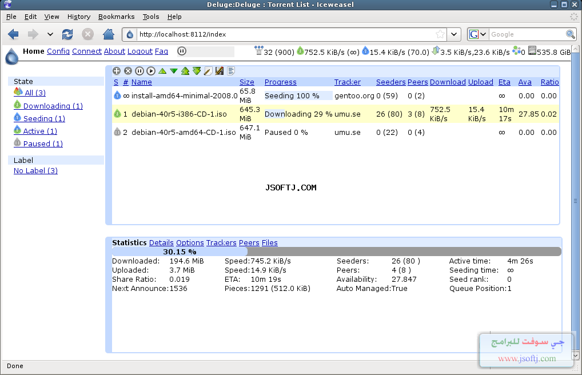Image resolution: width=582 pixels, height=375 pixels.
Task: Click the Seeding 100 % progress bar
Action: (x=298, y=96)
